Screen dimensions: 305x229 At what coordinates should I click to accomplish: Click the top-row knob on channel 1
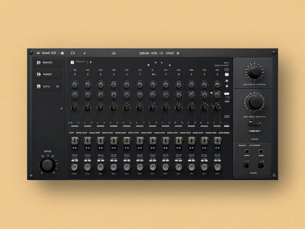coord(75,85)
